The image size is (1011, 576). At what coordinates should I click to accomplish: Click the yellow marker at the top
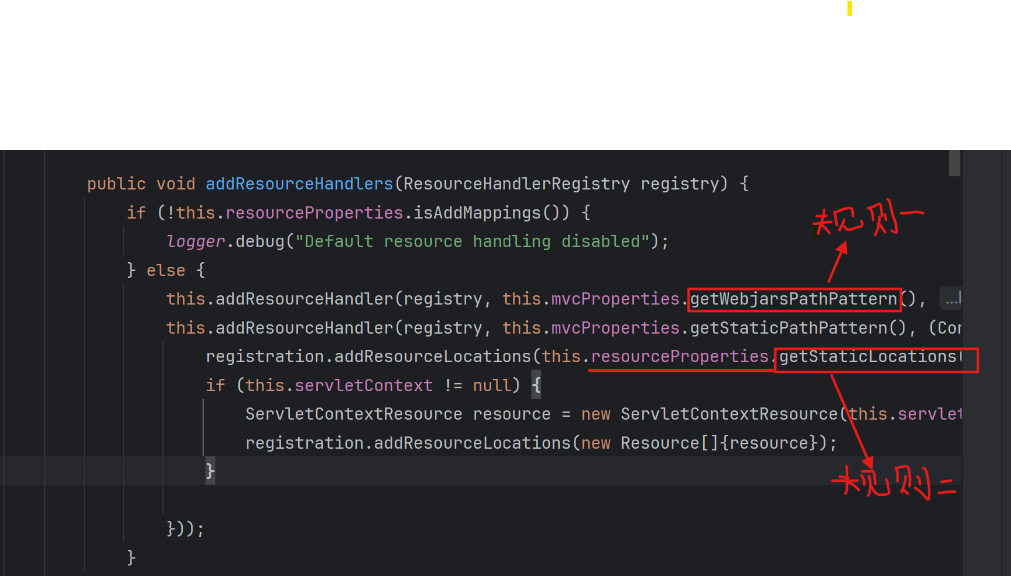point(849,9)
